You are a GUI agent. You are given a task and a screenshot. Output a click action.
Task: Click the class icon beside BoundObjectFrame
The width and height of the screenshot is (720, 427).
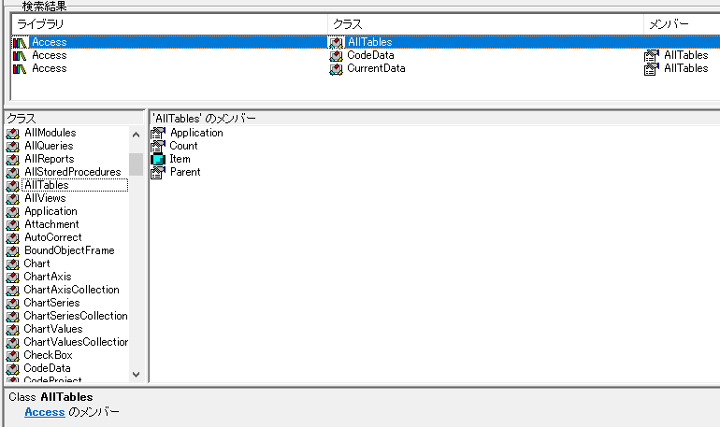(13, 251)
